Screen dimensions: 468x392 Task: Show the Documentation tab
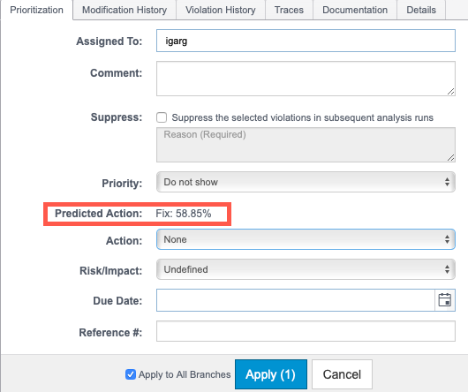pyautogui.click(x=355, y=10)
